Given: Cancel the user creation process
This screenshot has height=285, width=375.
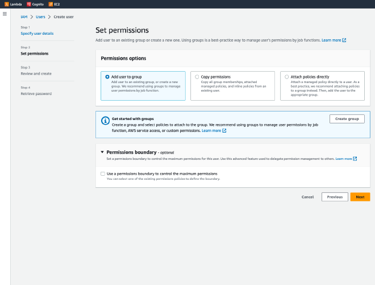Looking at the screenshot, I should (x=307, y=197).
